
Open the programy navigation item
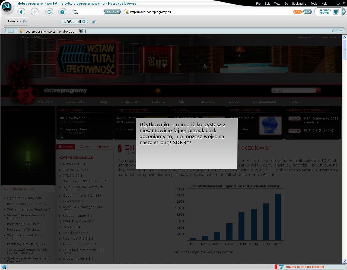[129, 101]
